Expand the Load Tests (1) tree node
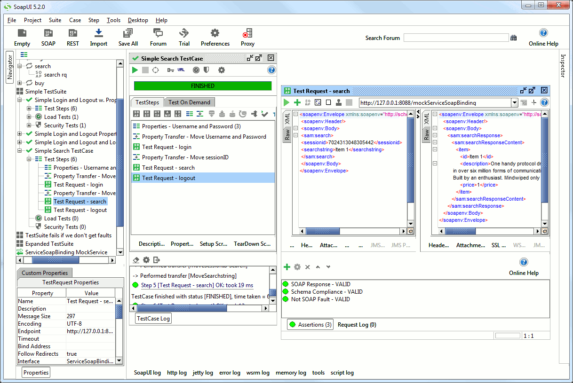The height and width of the screenshot is (383, 573). click(30, 117)
